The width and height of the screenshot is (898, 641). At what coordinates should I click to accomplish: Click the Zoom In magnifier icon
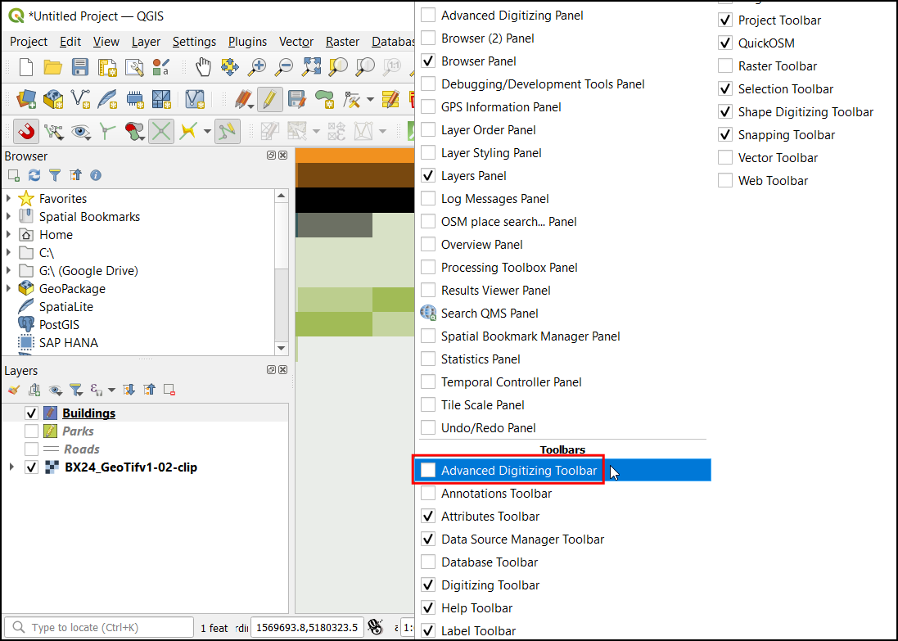(x=258, y=67)
